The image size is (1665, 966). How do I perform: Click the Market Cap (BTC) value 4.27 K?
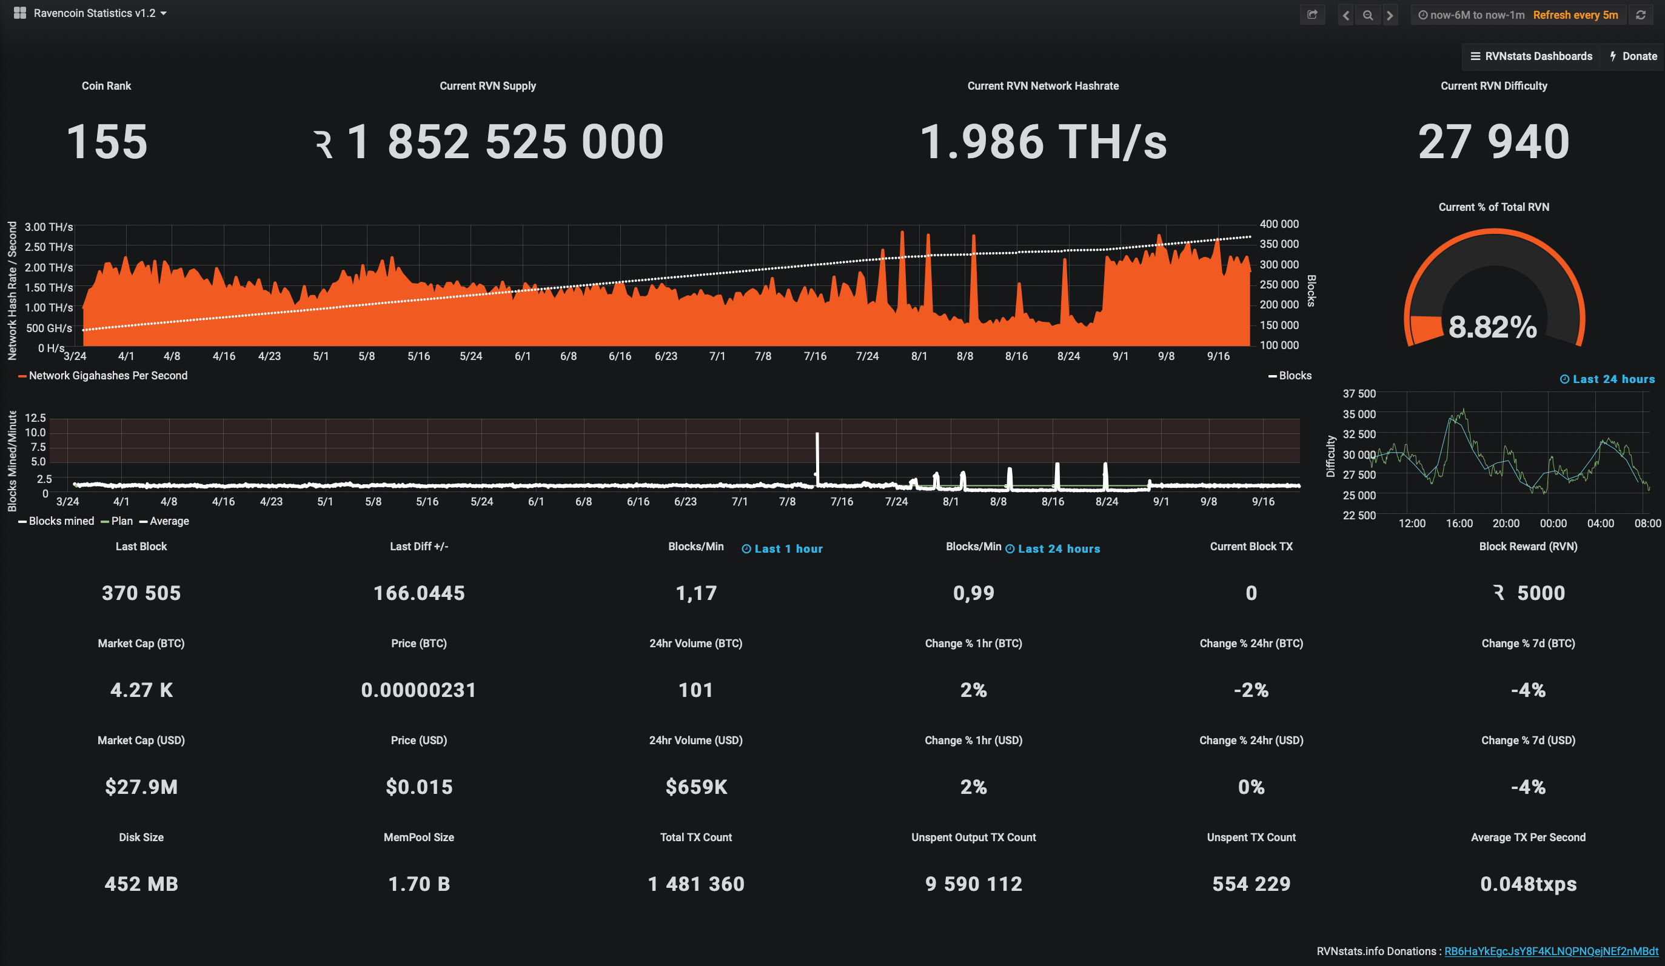coord(141,689)
